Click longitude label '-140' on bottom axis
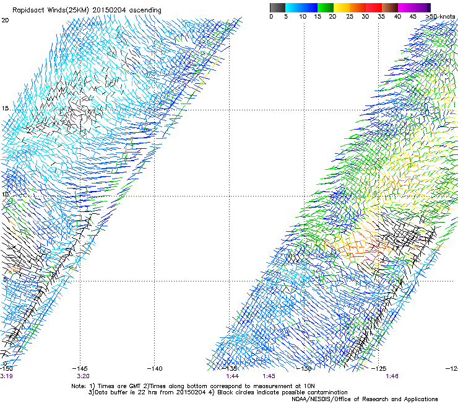The width and height of the screenshot is (458, 403). point(155,368)
